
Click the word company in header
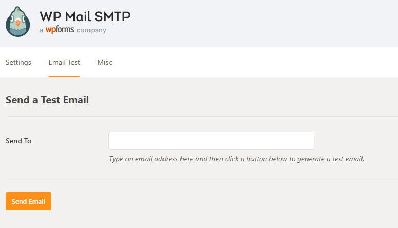pyautogui.click(x=92, y=30)
